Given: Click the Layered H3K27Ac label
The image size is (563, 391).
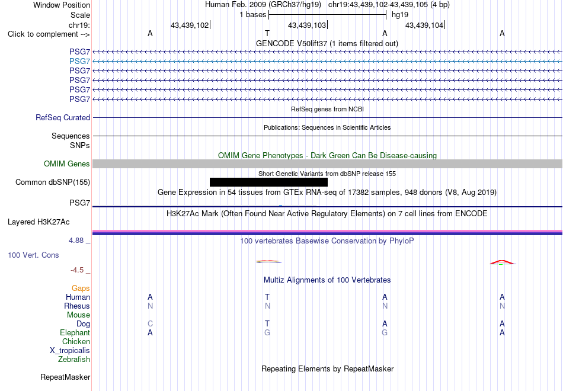Looking at the screenshot, I should pyautogui.click(x=39, y=222).
